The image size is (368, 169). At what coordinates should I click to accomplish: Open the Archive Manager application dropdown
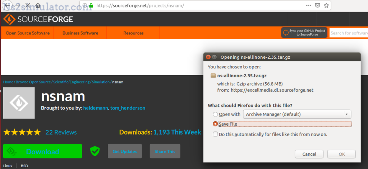point(297,114)
